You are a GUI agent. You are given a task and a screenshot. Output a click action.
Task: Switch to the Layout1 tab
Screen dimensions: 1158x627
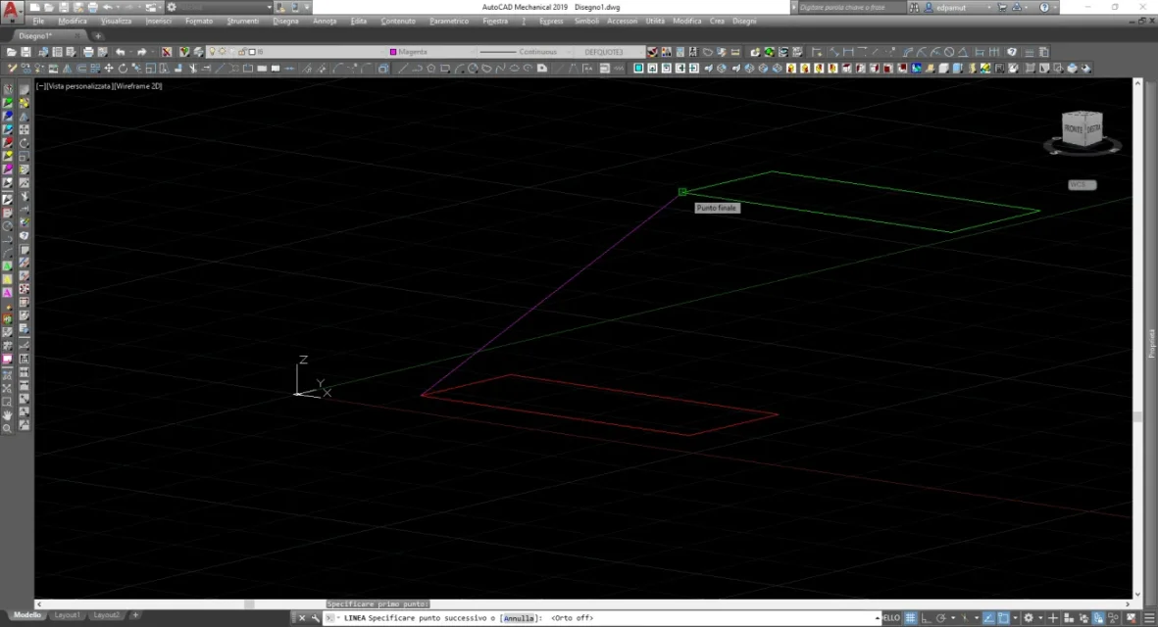click(68, 614)
